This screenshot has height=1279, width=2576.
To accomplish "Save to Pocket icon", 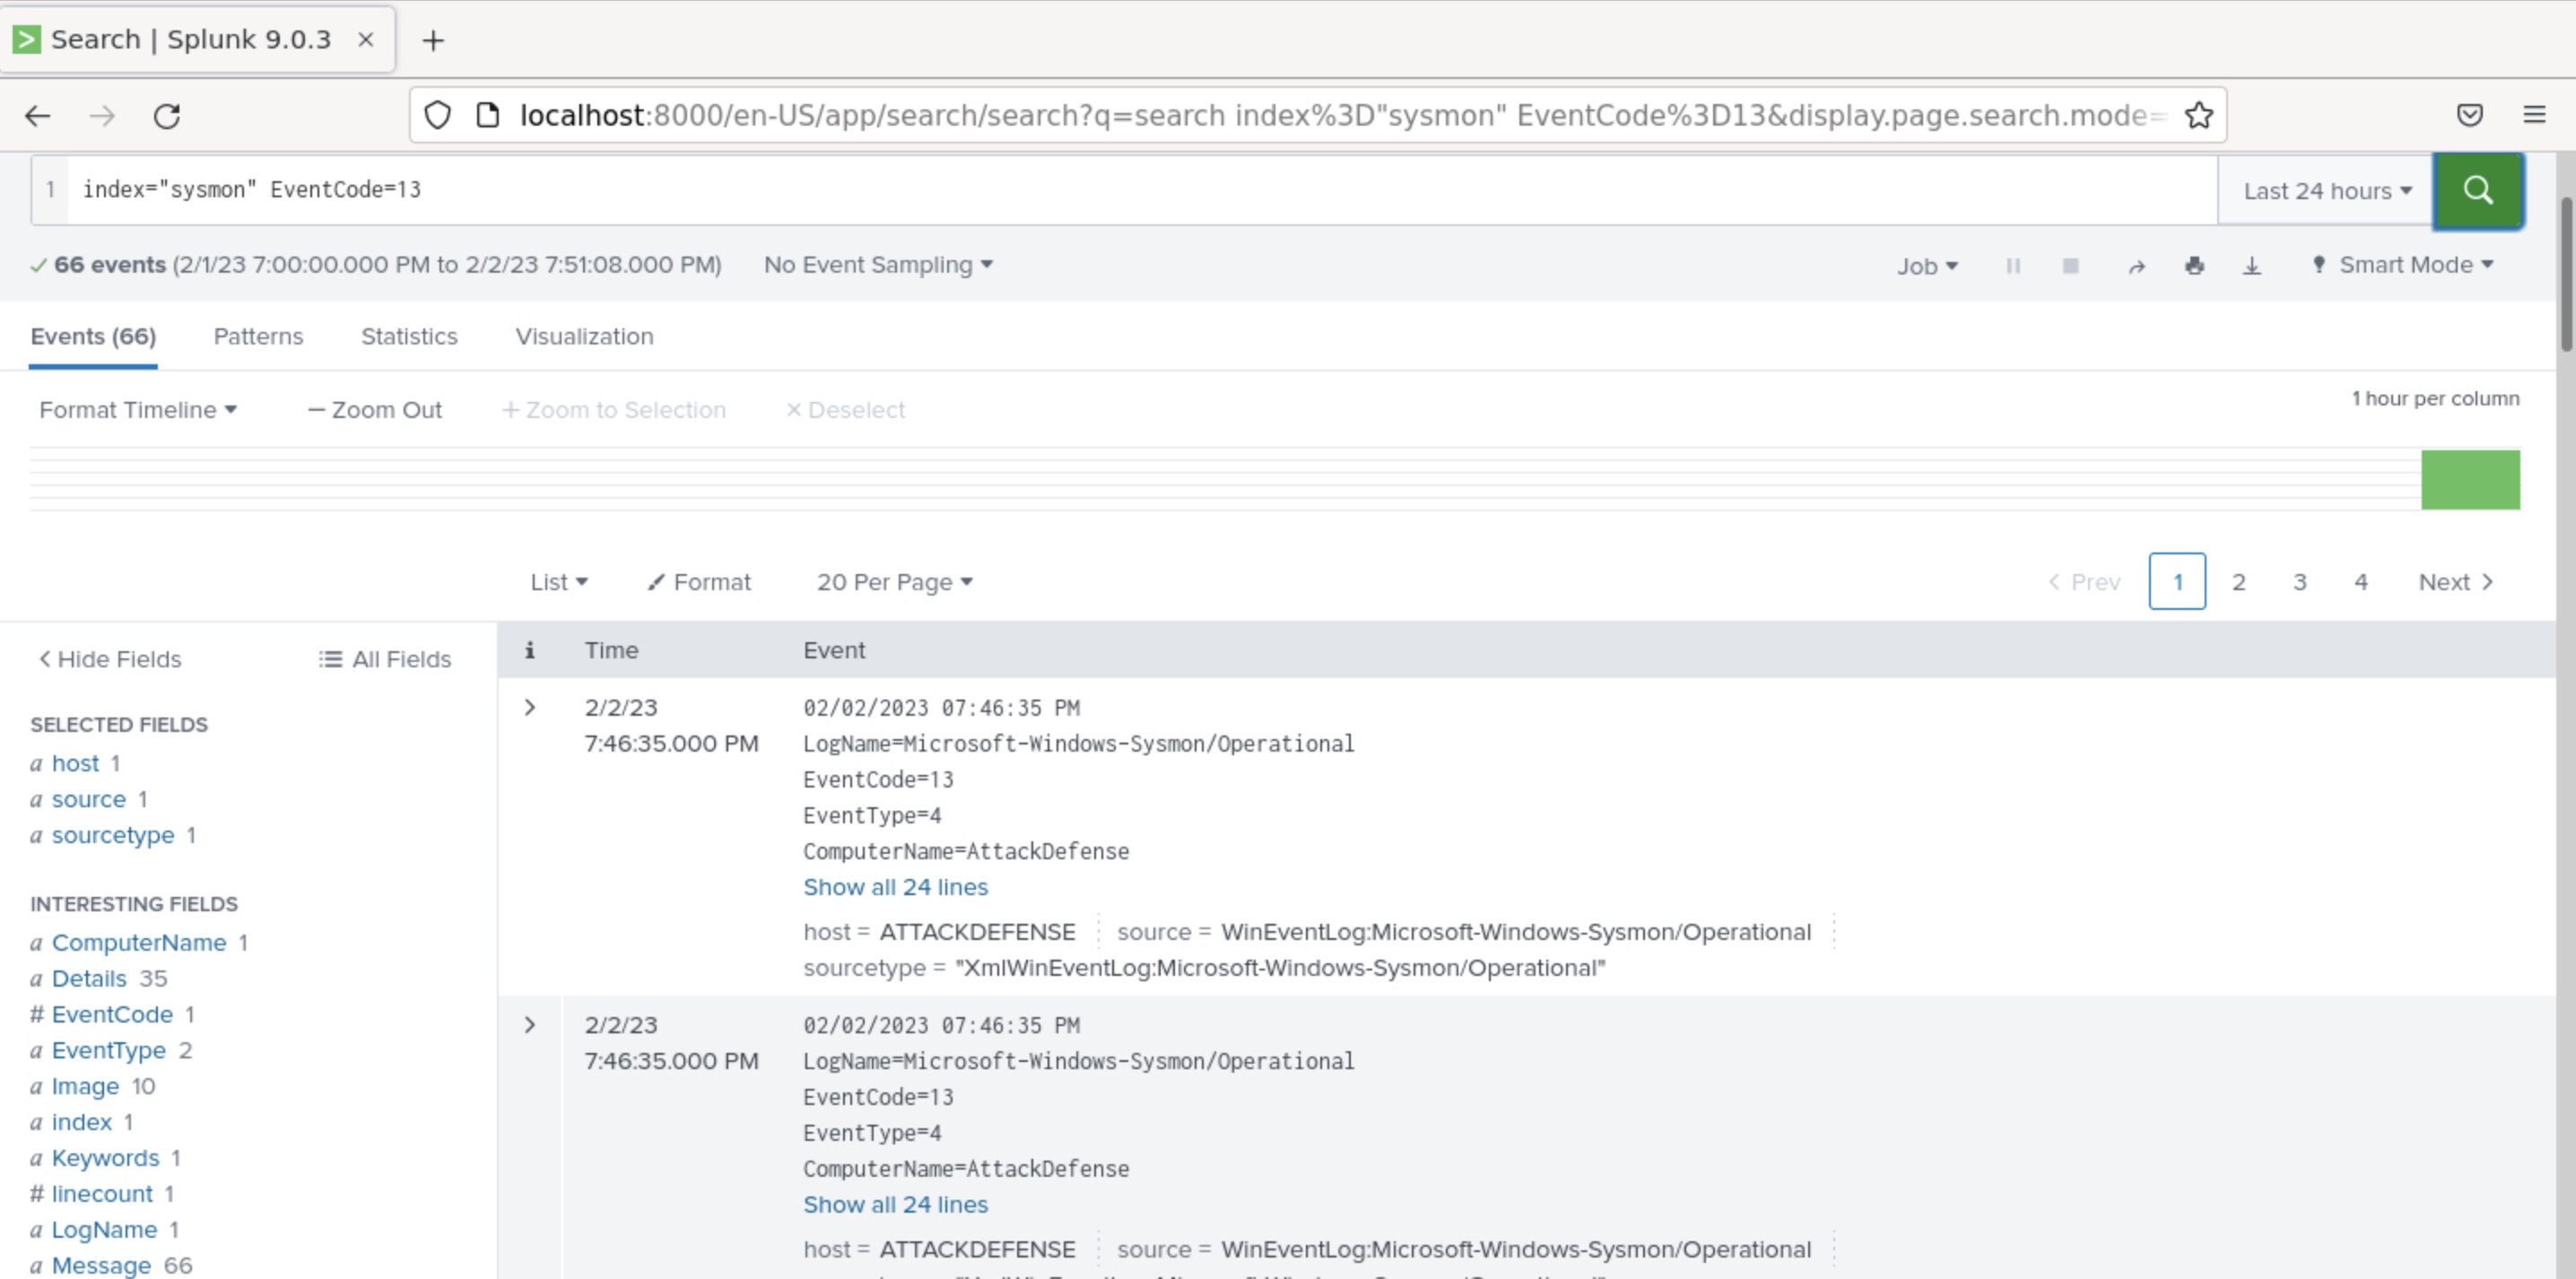I will click(2470, 115).
